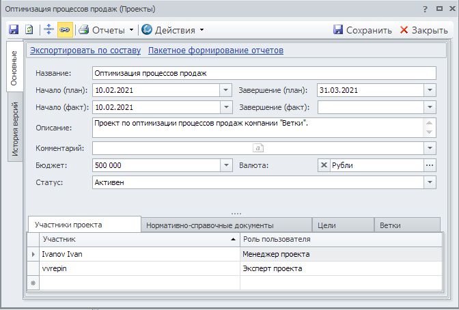Expand the Завершение (факт) date dropdown
Image resolution: width=459 pixels, height=310 pixels.
[x=429, y=107]
